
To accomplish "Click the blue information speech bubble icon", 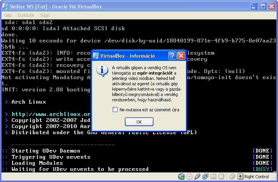I will 102,71.
